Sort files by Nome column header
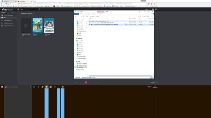This screenshot has width=211, height=118. tap(90, 19)
